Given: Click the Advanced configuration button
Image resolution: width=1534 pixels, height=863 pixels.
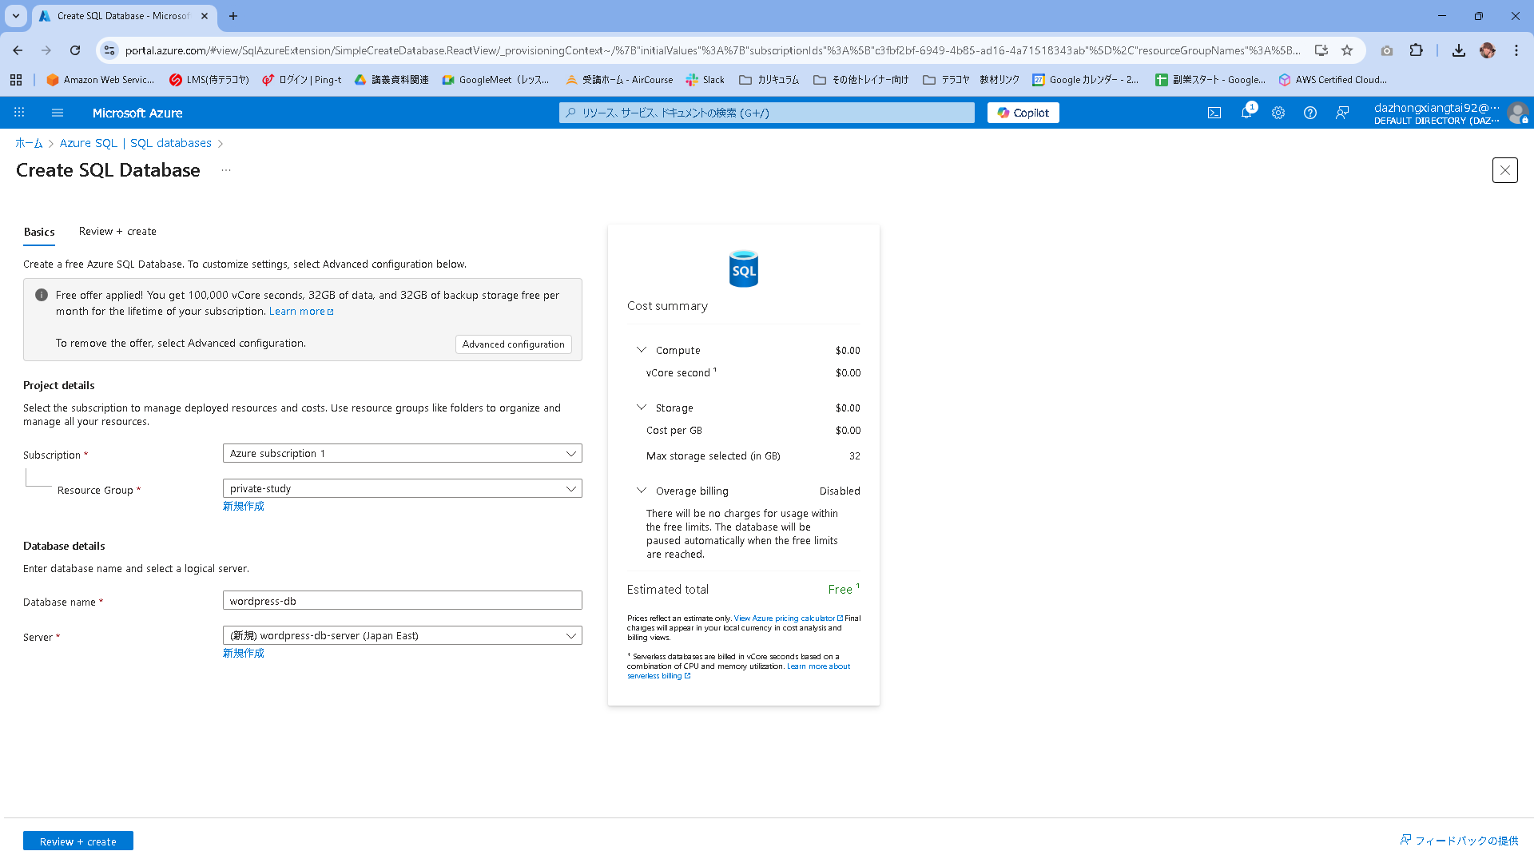Looking at the screenshot, I should 513,344.
